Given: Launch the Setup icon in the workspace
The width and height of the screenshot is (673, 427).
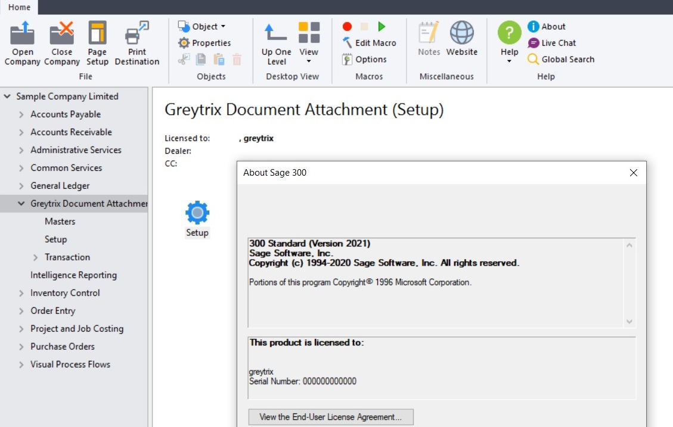Looking at the screenshot, I should 197,213.
